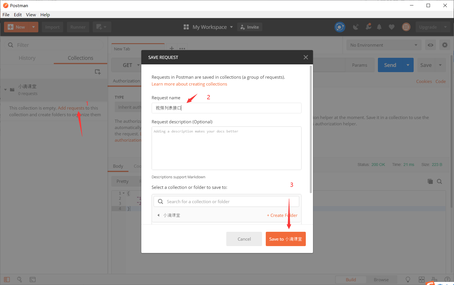Open the View menu
Image resolution: width=454 pixels, height=285 pixels.
coord(31,15)
